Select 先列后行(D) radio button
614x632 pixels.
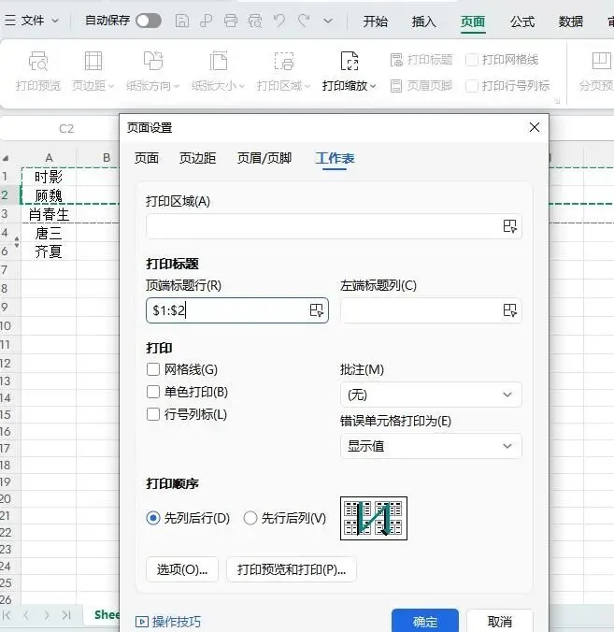(153, 518)
